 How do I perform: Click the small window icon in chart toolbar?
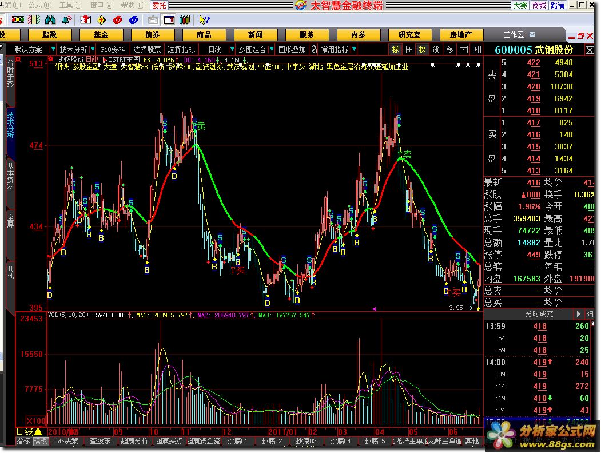[x=463, y=49]
